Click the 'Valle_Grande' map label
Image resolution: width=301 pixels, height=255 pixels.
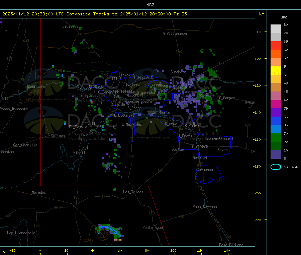99,124
